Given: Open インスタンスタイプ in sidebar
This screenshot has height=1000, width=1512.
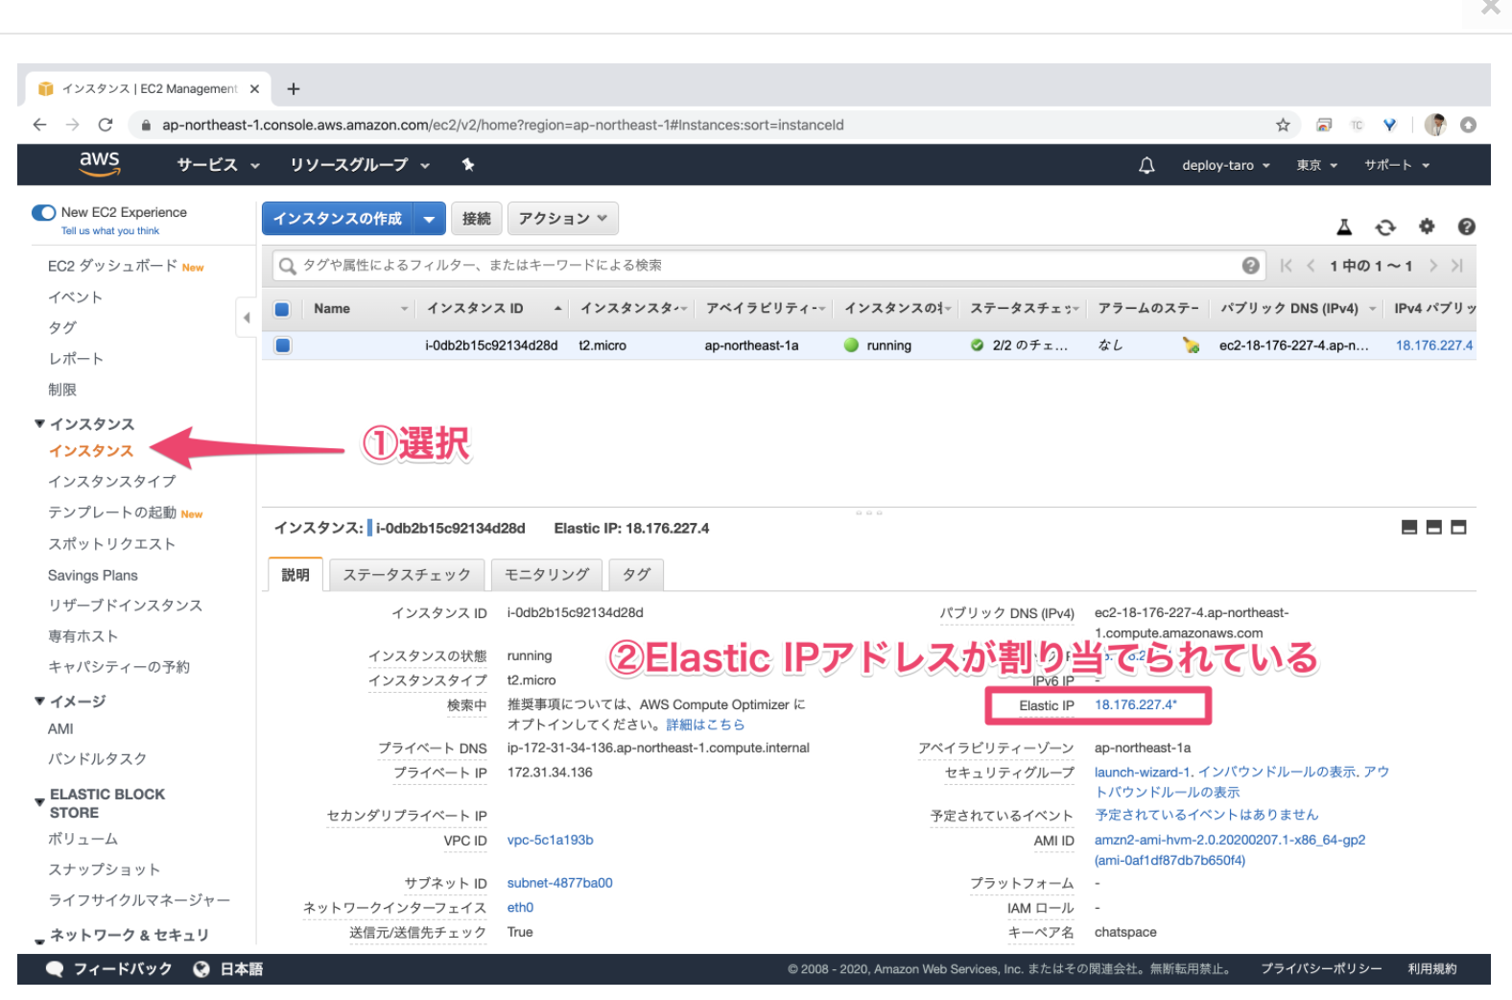Looking at the screenshot, I should point(112,482).
